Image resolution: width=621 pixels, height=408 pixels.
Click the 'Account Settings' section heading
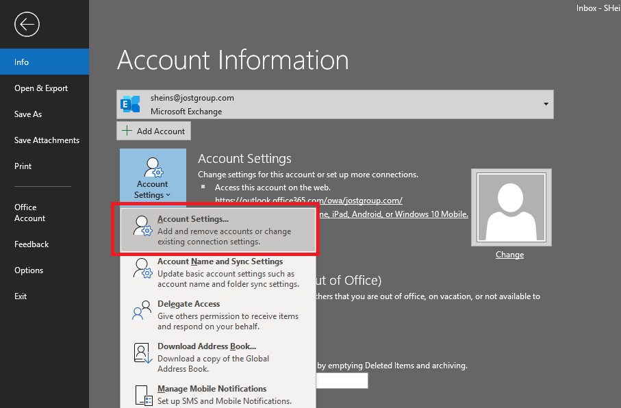pos(244,158)
